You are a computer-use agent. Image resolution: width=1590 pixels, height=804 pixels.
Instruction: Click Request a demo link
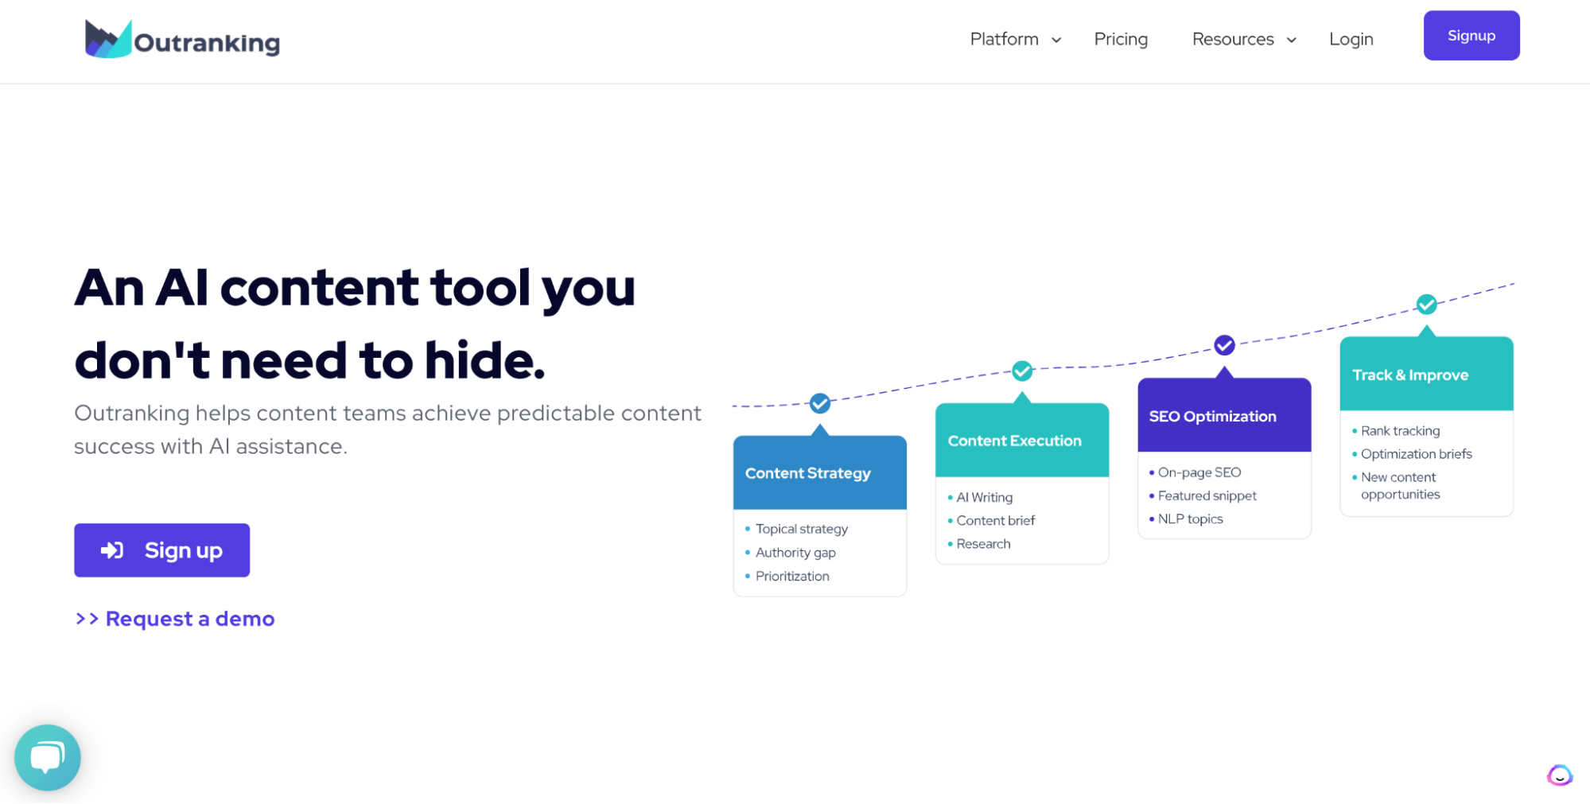(x=175, y=619)
